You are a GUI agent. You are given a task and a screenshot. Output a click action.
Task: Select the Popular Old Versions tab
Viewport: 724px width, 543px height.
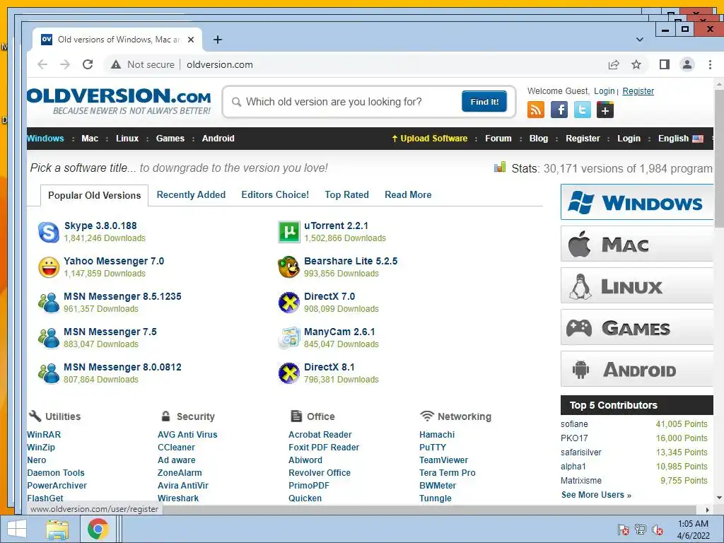click(94, 195)
